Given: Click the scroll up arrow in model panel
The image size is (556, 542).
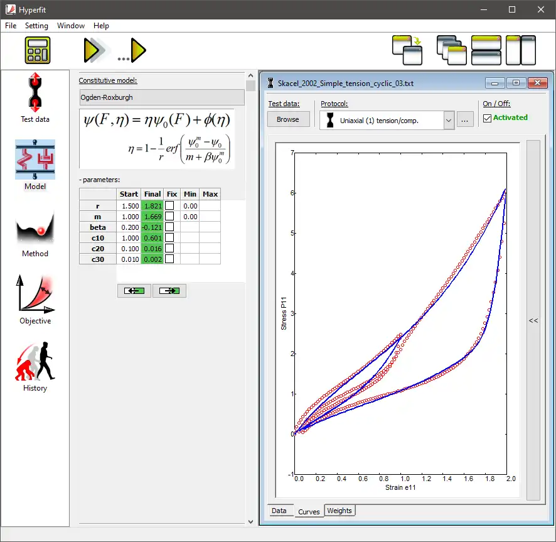Looking at the screenshot, I should (x=250, y=75).
